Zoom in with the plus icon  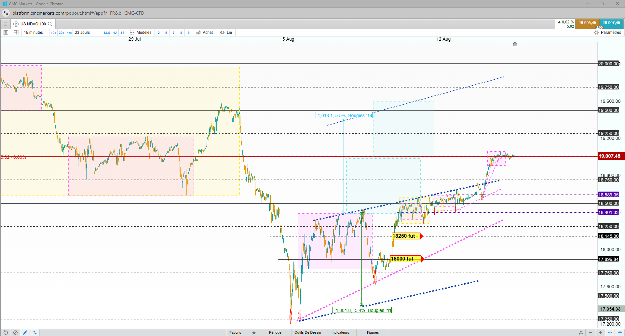tap(600, 332)
